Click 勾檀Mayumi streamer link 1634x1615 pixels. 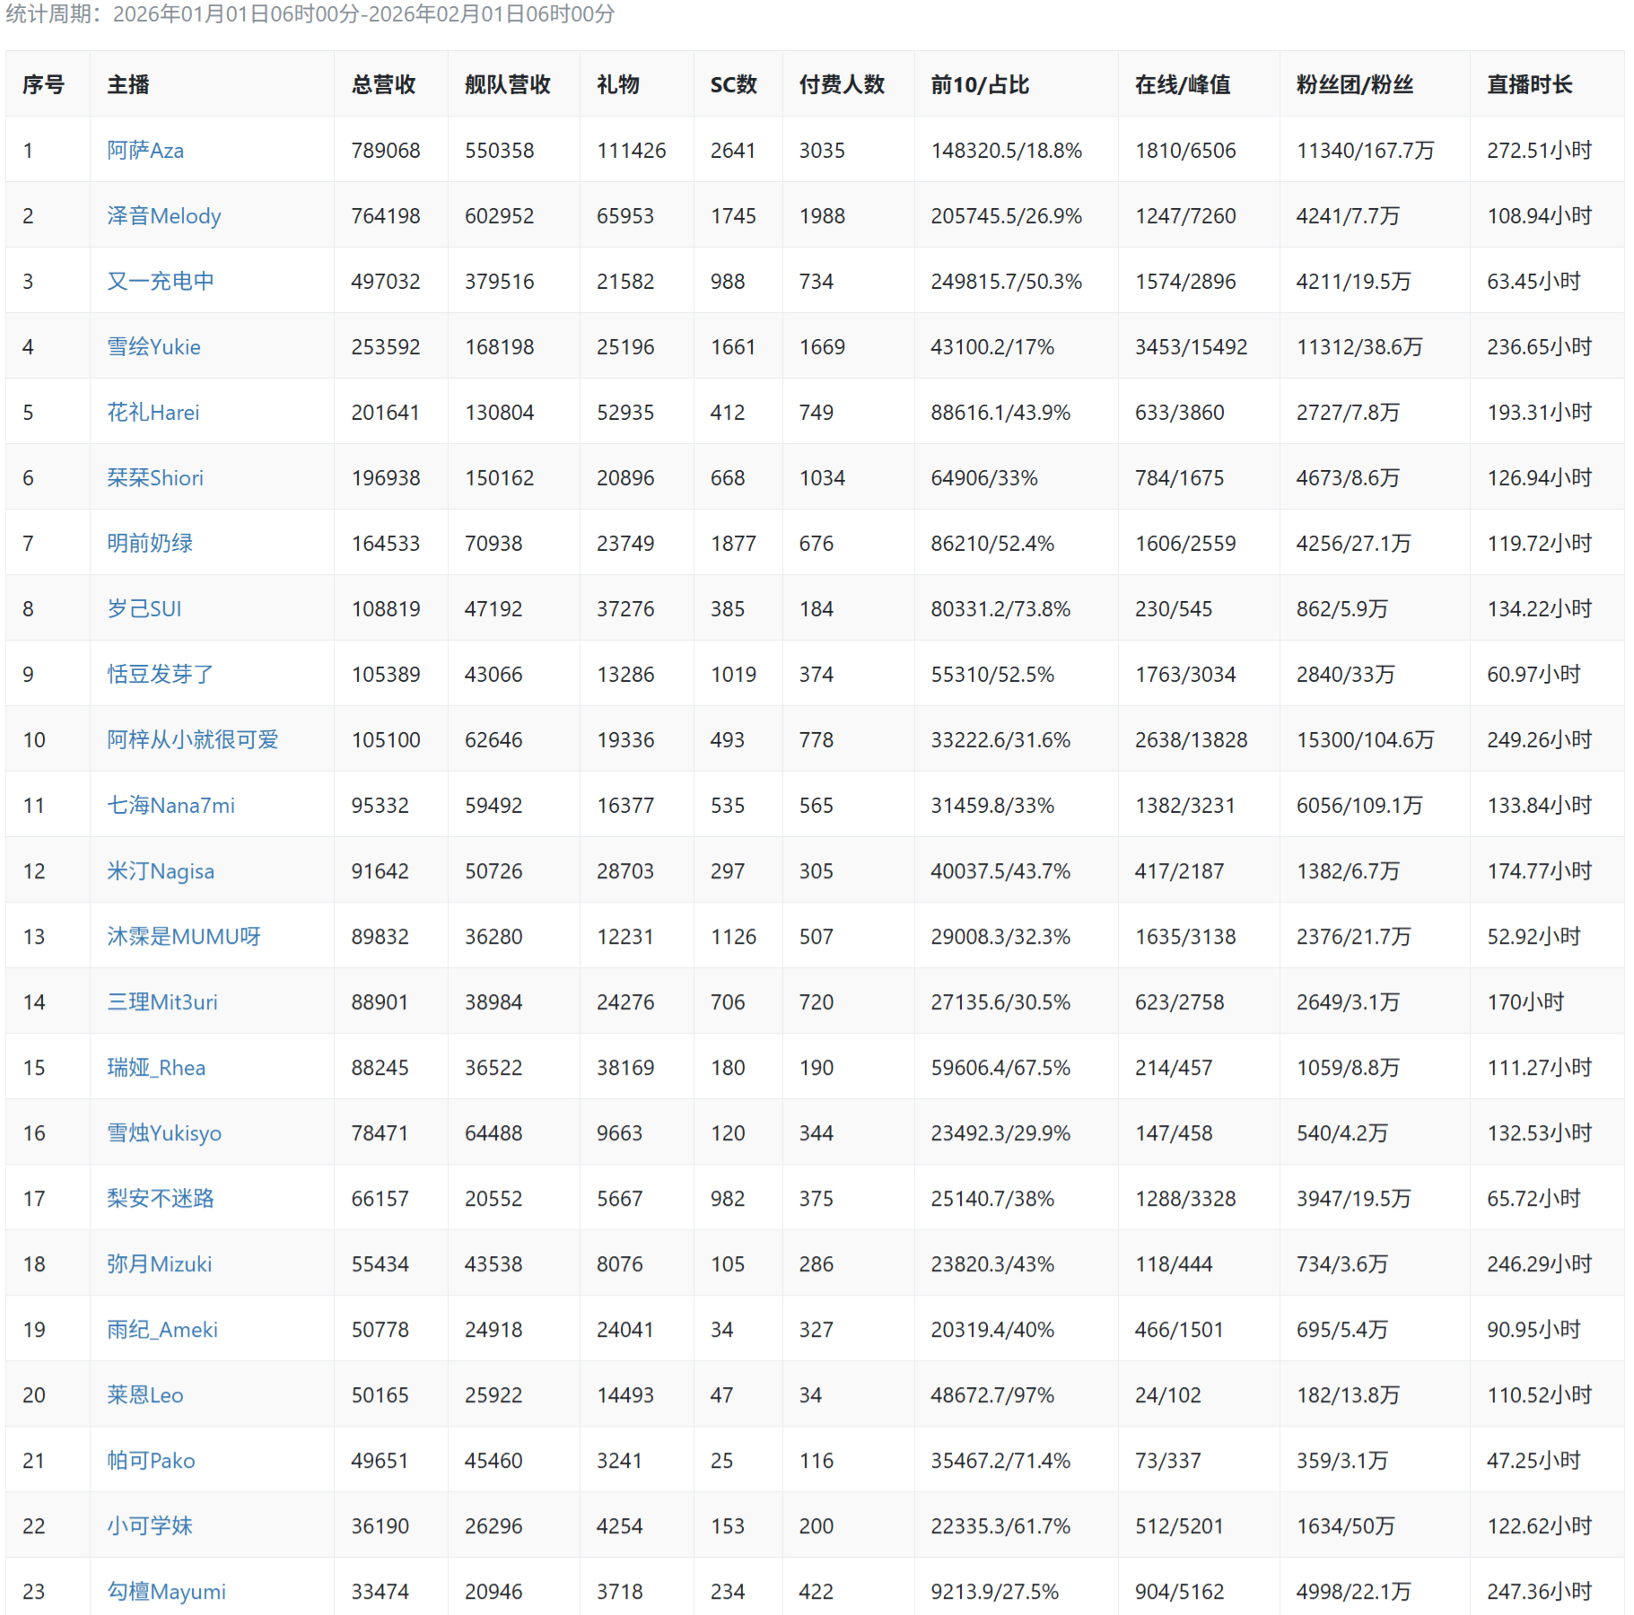(166, 1592)
